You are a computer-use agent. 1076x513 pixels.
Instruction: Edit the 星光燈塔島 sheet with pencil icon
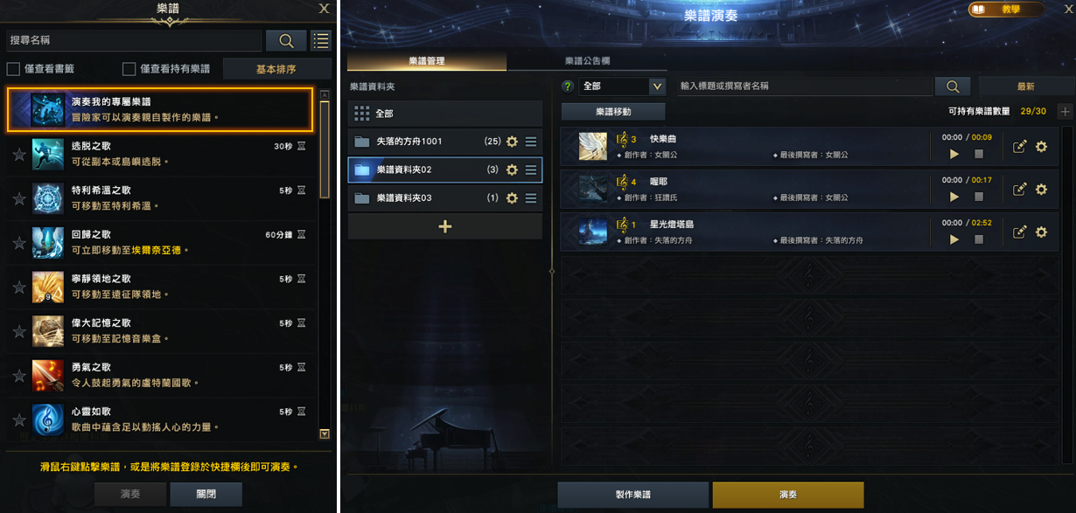pos(1019,232)
